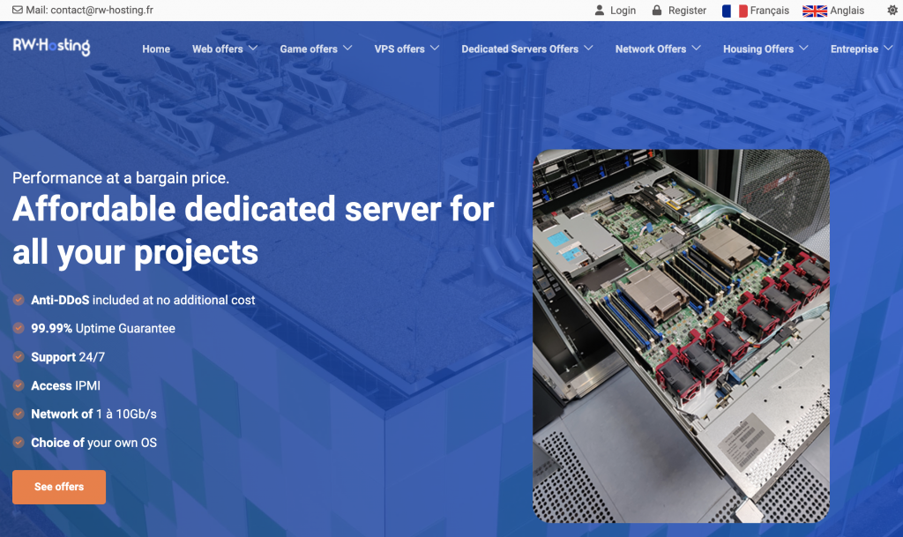
Task: Open the VPS offers menu
Action: point(399,48)
